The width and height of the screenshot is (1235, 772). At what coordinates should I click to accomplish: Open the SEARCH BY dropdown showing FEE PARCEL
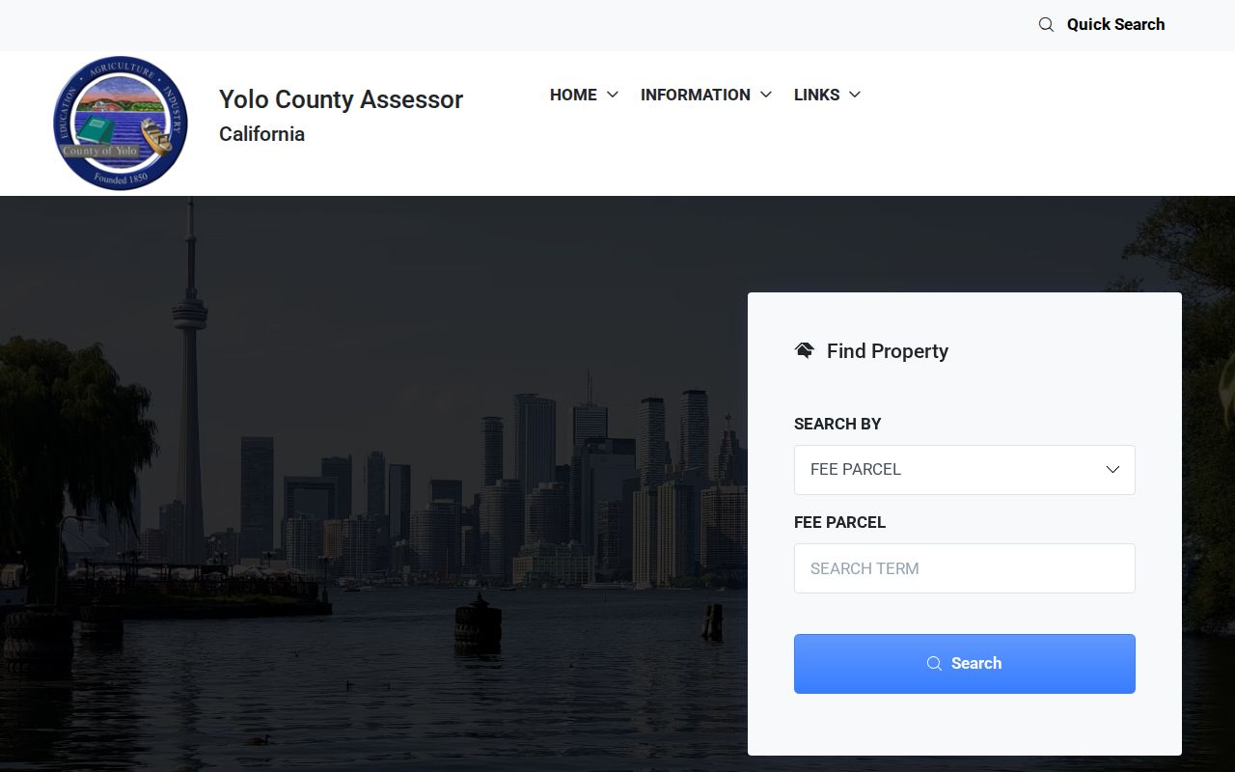tap(965, 470)
